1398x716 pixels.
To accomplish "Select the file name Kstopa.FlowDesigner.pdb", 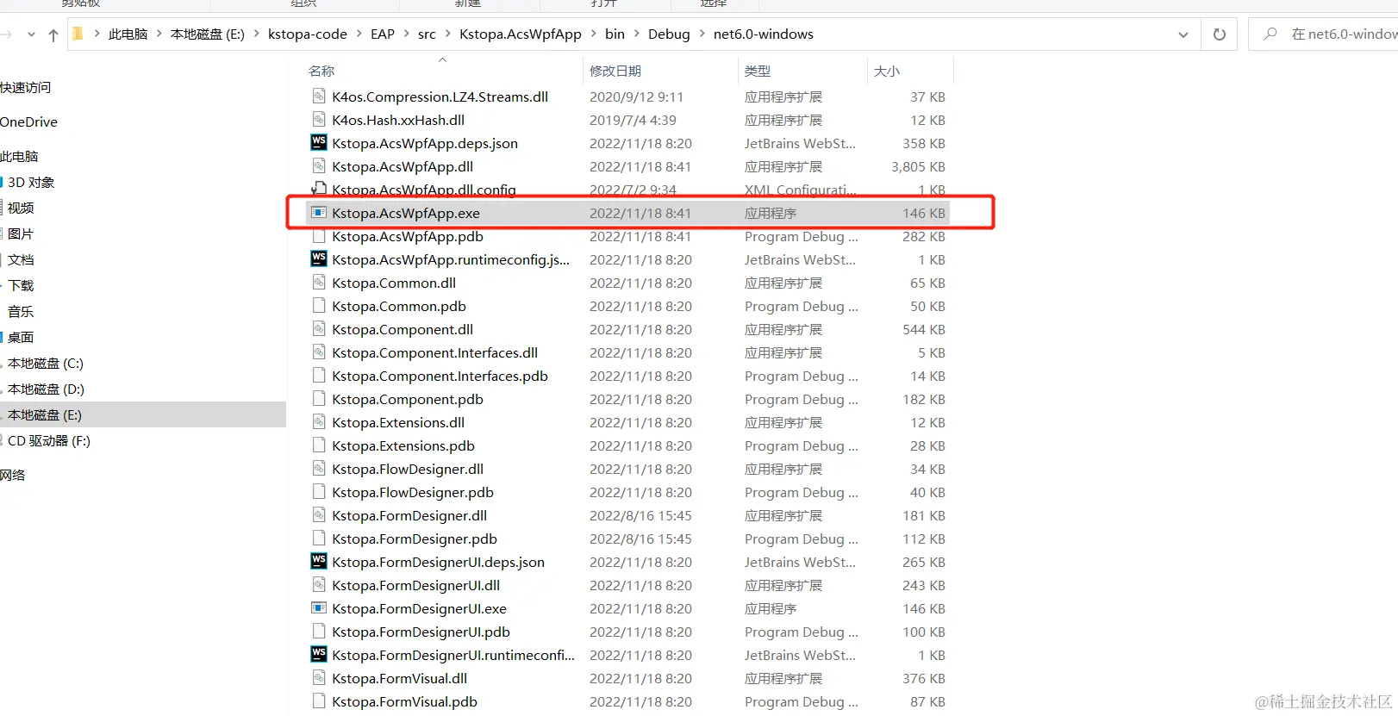I will 413,492.
